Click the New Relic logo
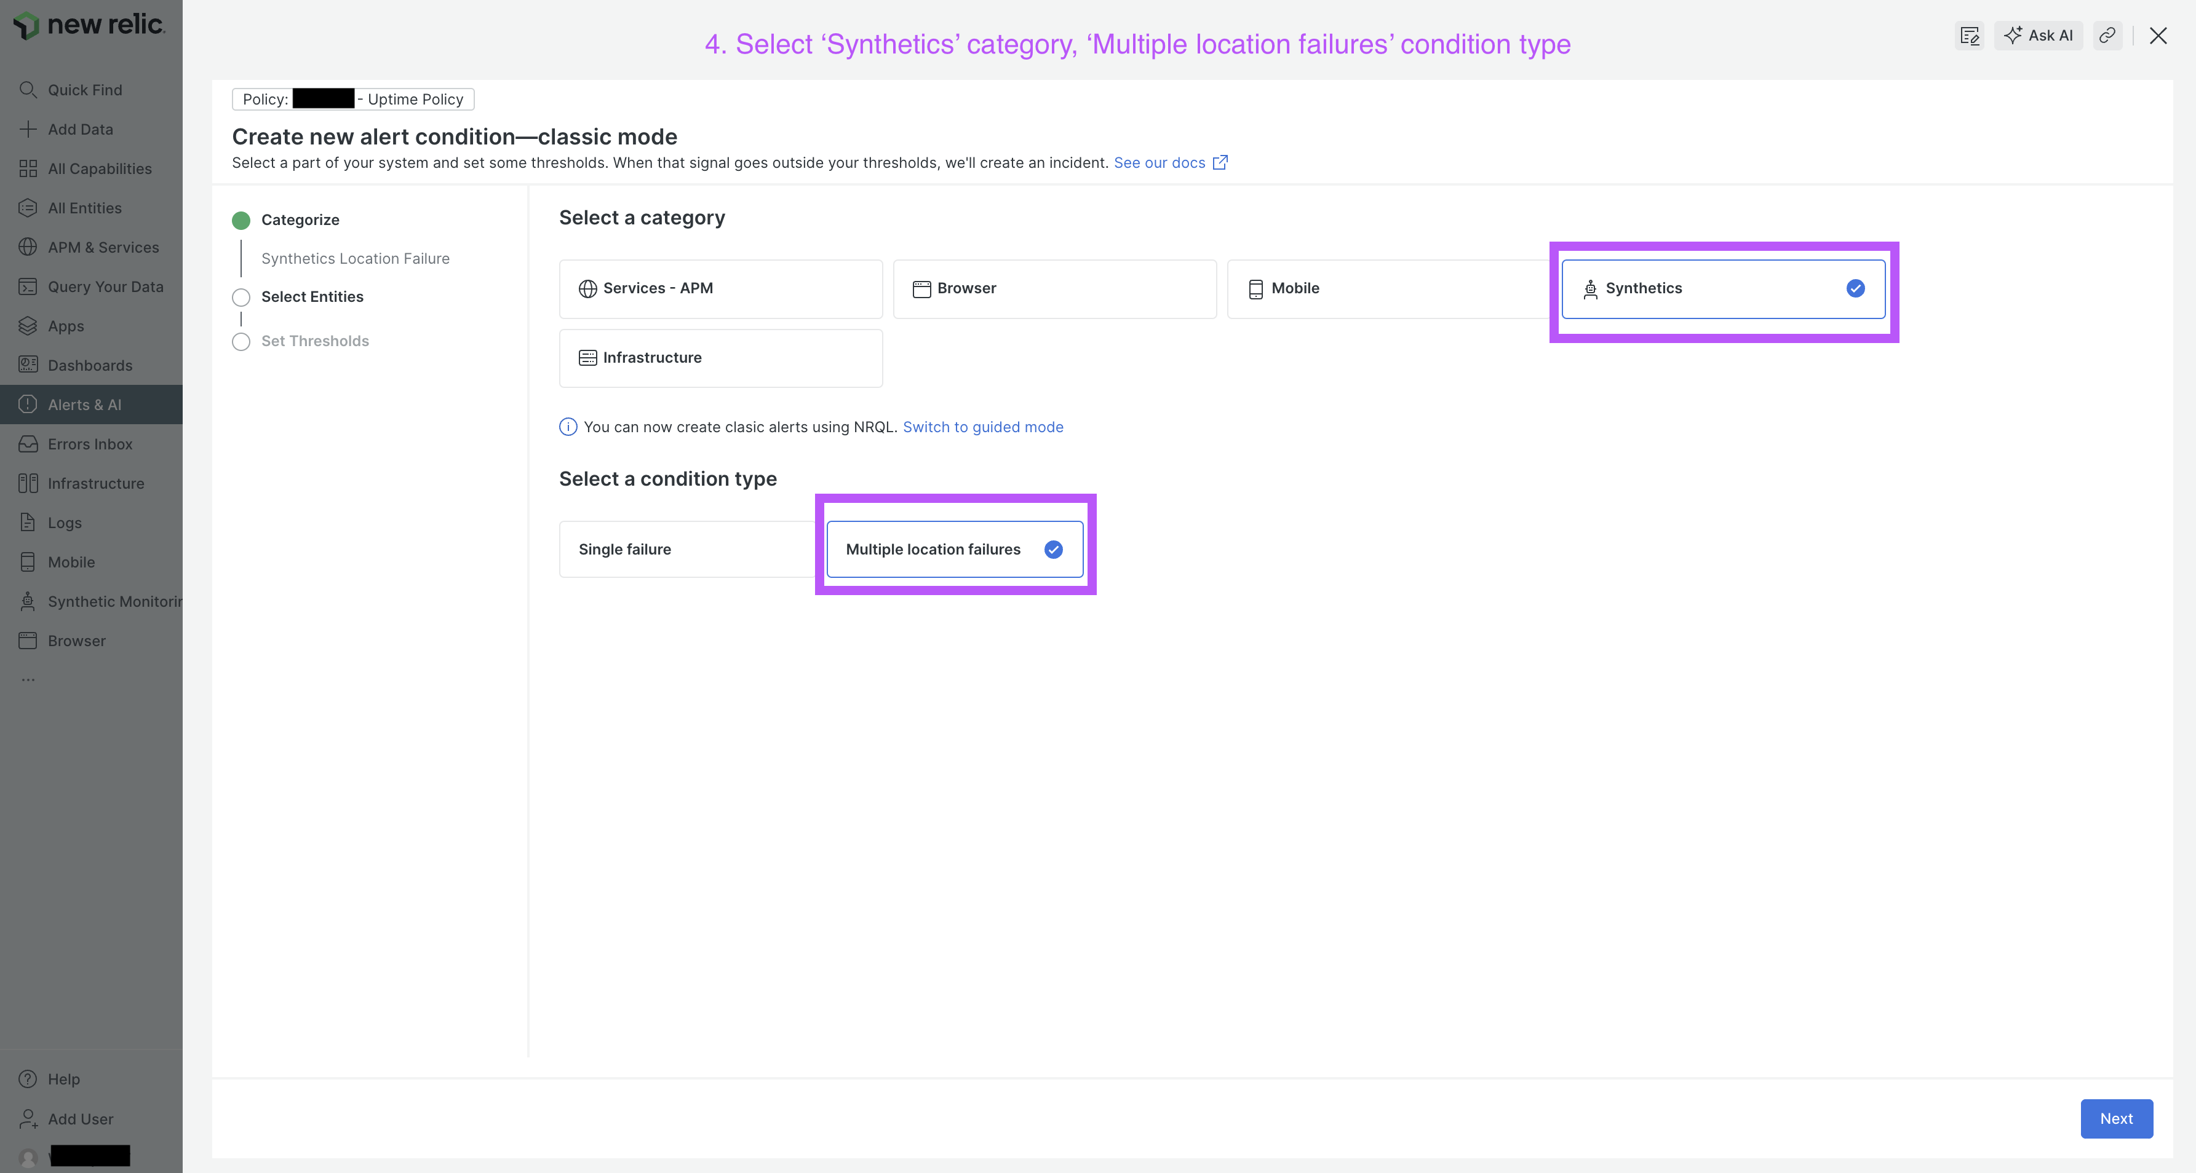 point(89,25)
